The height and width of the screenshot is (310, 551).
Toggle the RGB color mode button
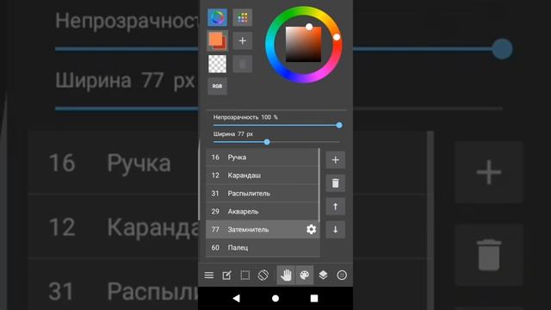[x=217, y=86]
